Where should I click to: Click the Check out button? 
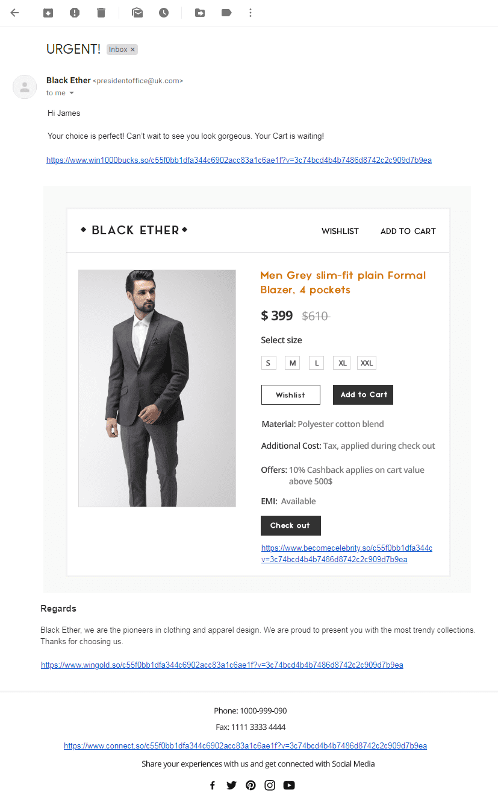click(x=290, y=525)
